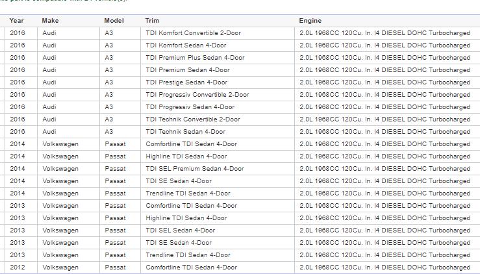Click the Trim column header
This screenshot has height=274, width=480.
(152, 21)
